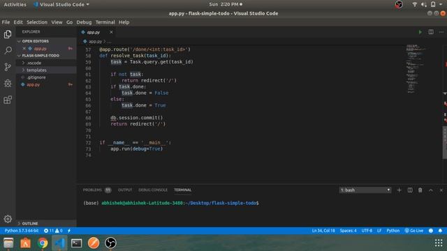The image size is (447, 251).
Task: Open Files manager from the dock
Action: (8, 243)
